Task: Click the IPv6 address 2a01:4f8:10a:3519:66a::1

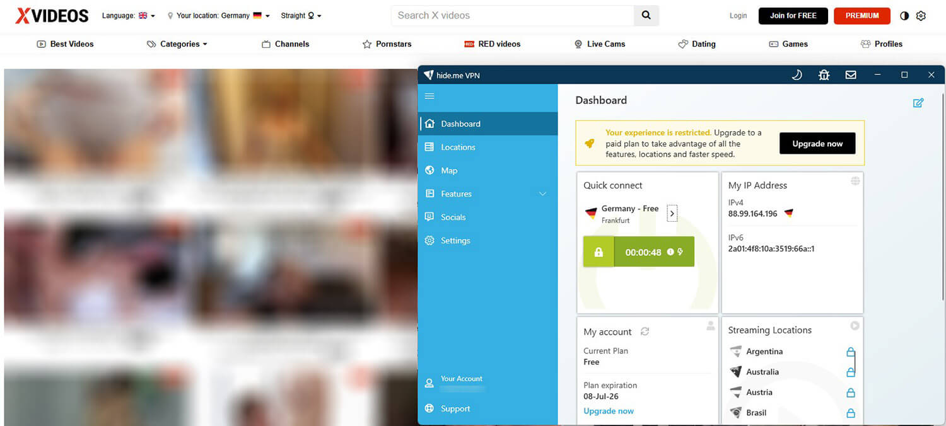Action: click(x=771, y=248)
